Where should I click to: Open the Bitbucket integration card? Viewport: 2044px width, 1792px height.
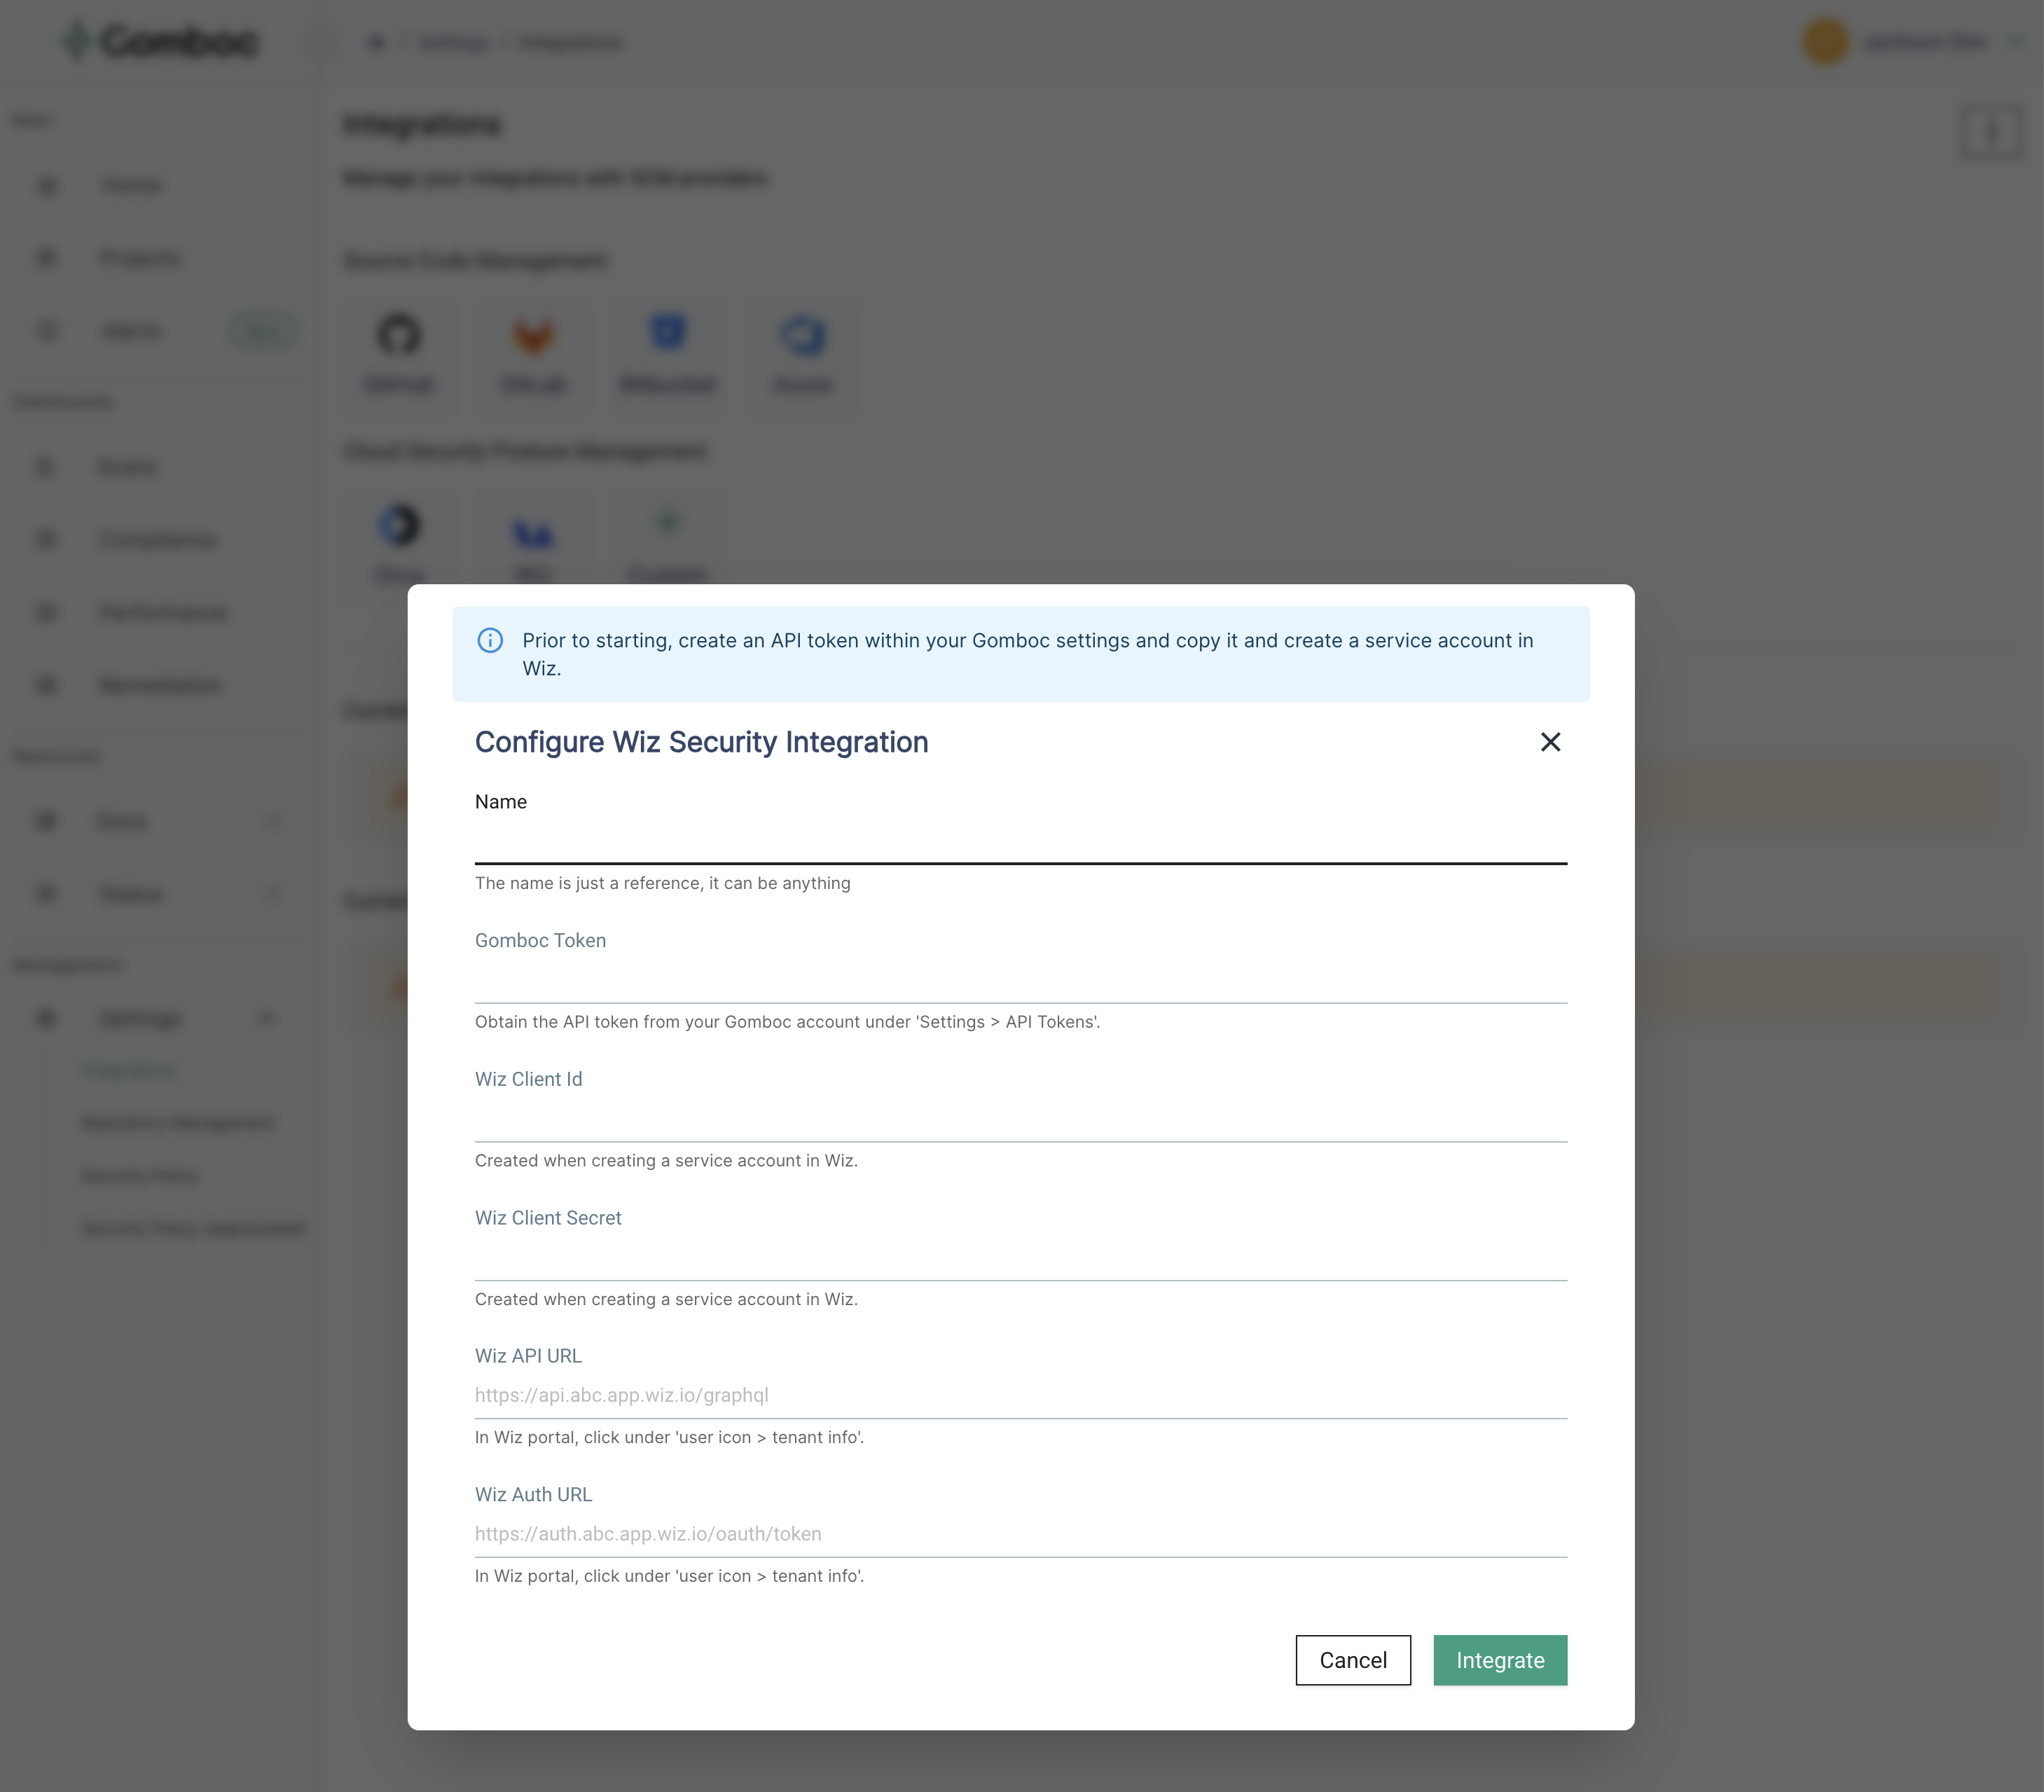668,357
